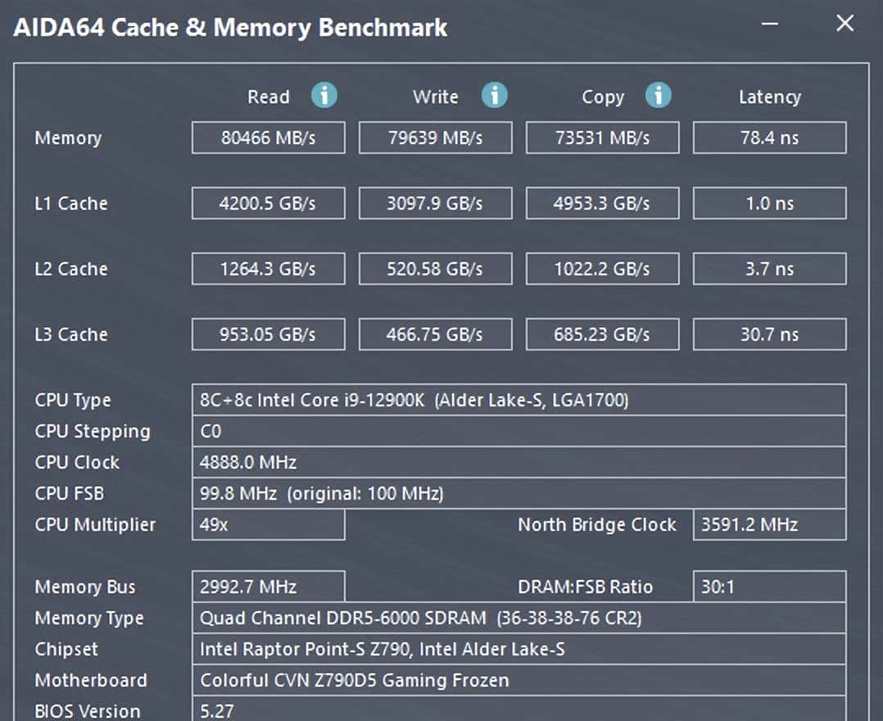The width and height of the screenshot is (883, 721).
Task: Click the L2 Cache Write result field
Action: click(x=435, y=269)
